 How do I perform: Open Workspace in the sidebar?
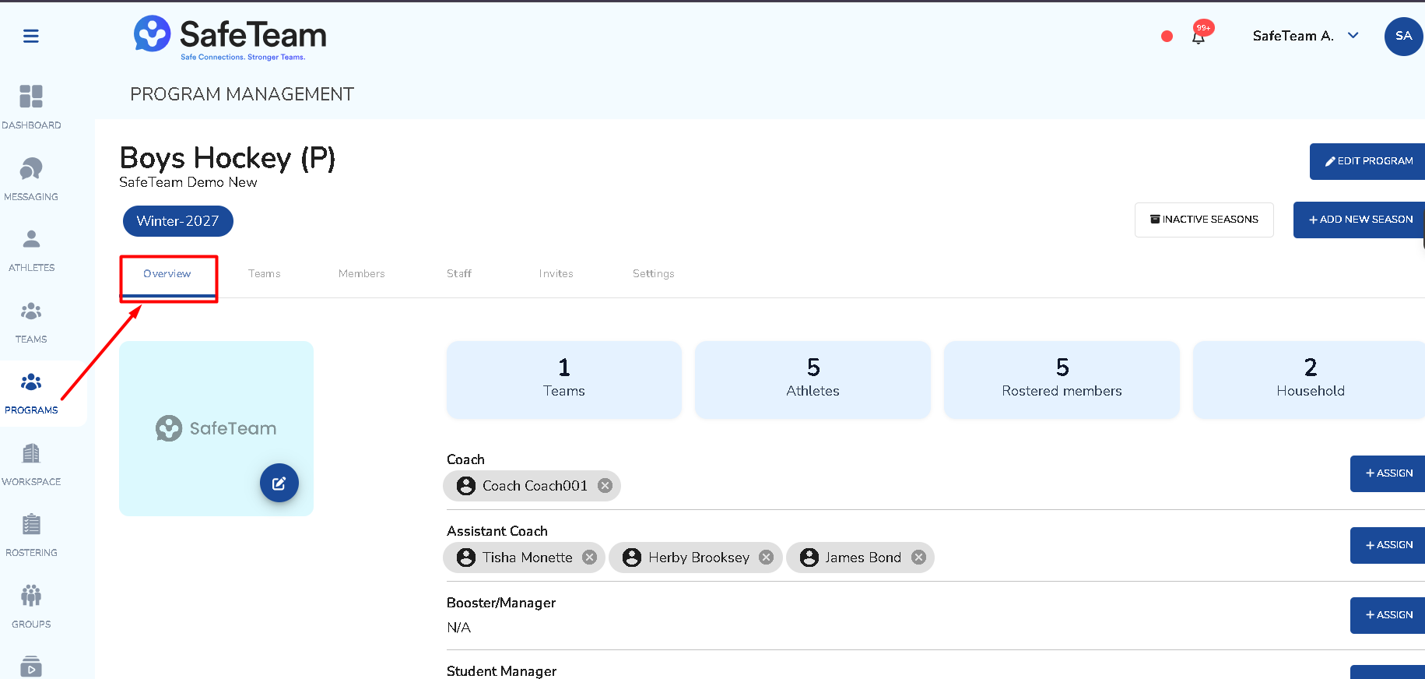coord(31,464)
